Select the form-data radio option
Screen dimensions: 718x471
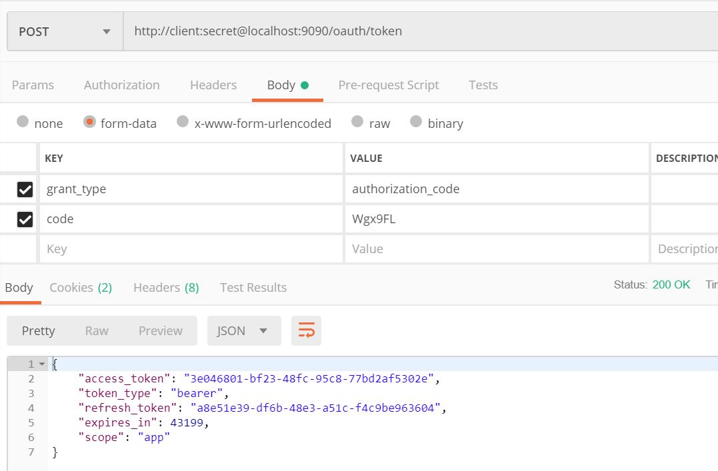click(x=89, y=121)
